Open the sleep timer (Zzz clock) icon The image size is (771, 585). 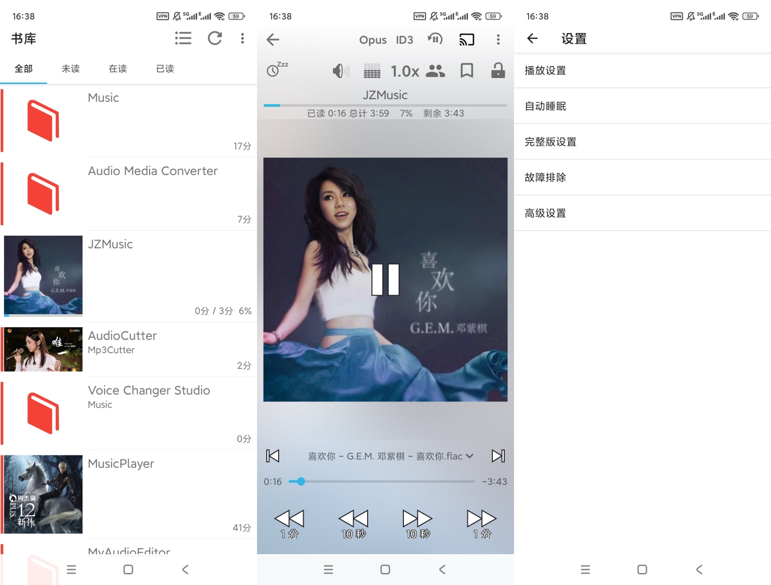[277, 69]
